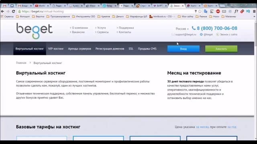The height and width of the screenshot is (144, 257).
Task: Click the green lock security icon in address bar
Action: (19, 11)
